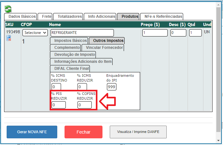Open DIFAL Cliente Final sub-tab
This screenshot has width=223, height=145.
tap(70, 69)
